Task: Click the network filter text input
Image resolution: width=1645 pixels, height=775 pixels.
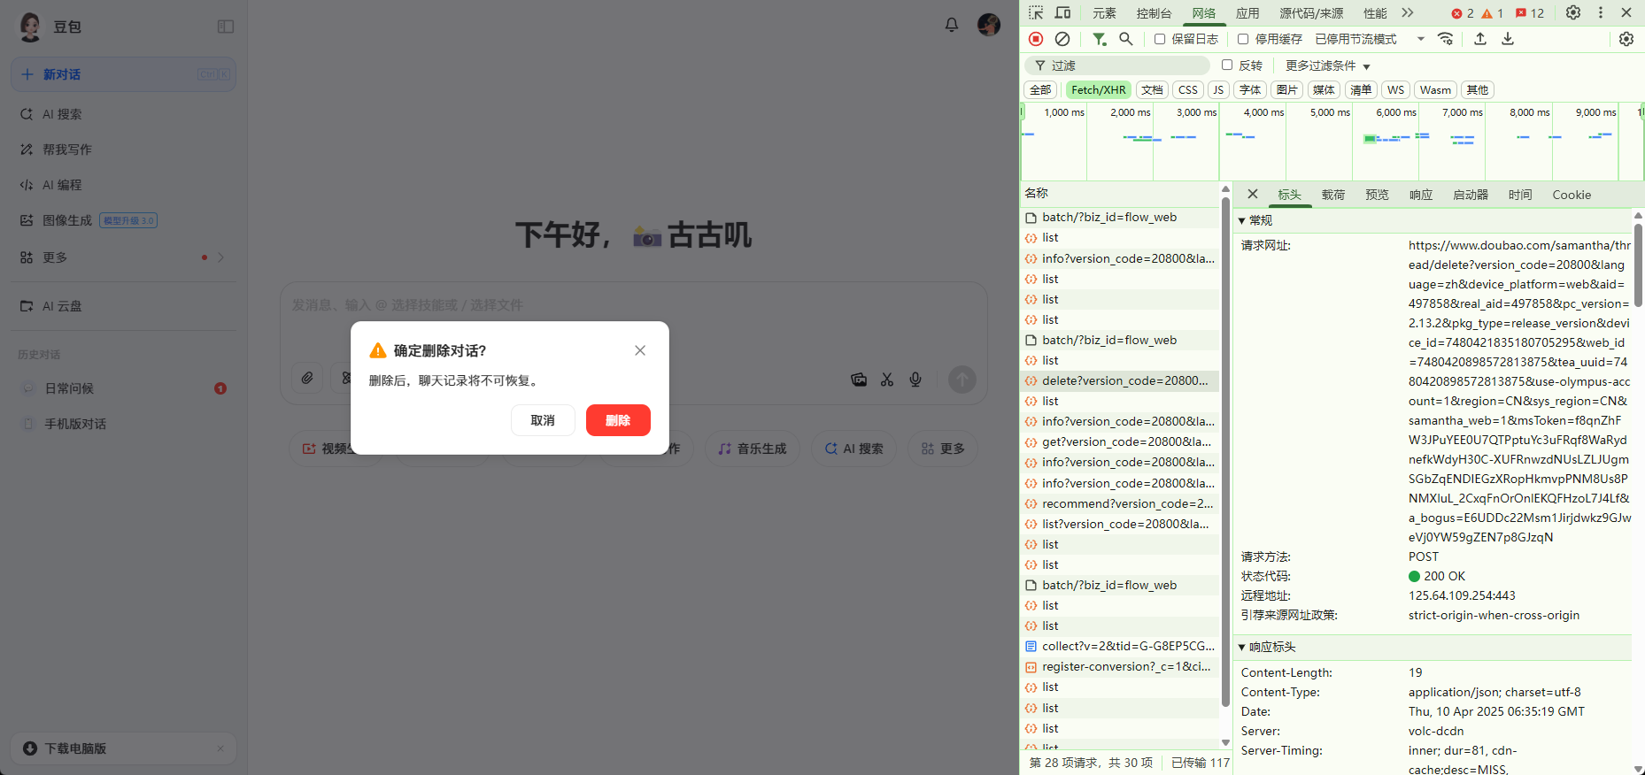Action: [x=1119, y=65]
